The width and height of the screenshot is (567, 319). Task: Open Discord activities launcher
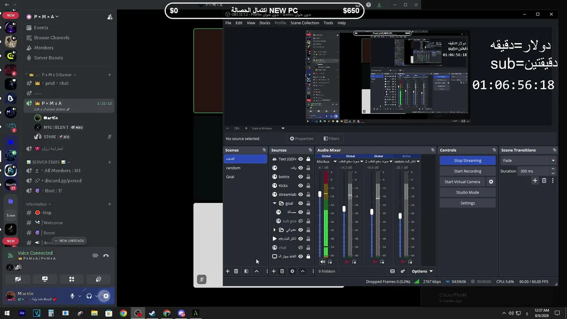point(72,279)
